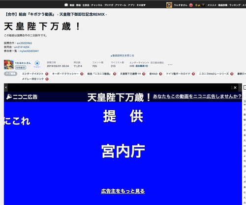The image size is (246, 205).
Task: Click the left arrow at player top
Action: tap(6, 87)
